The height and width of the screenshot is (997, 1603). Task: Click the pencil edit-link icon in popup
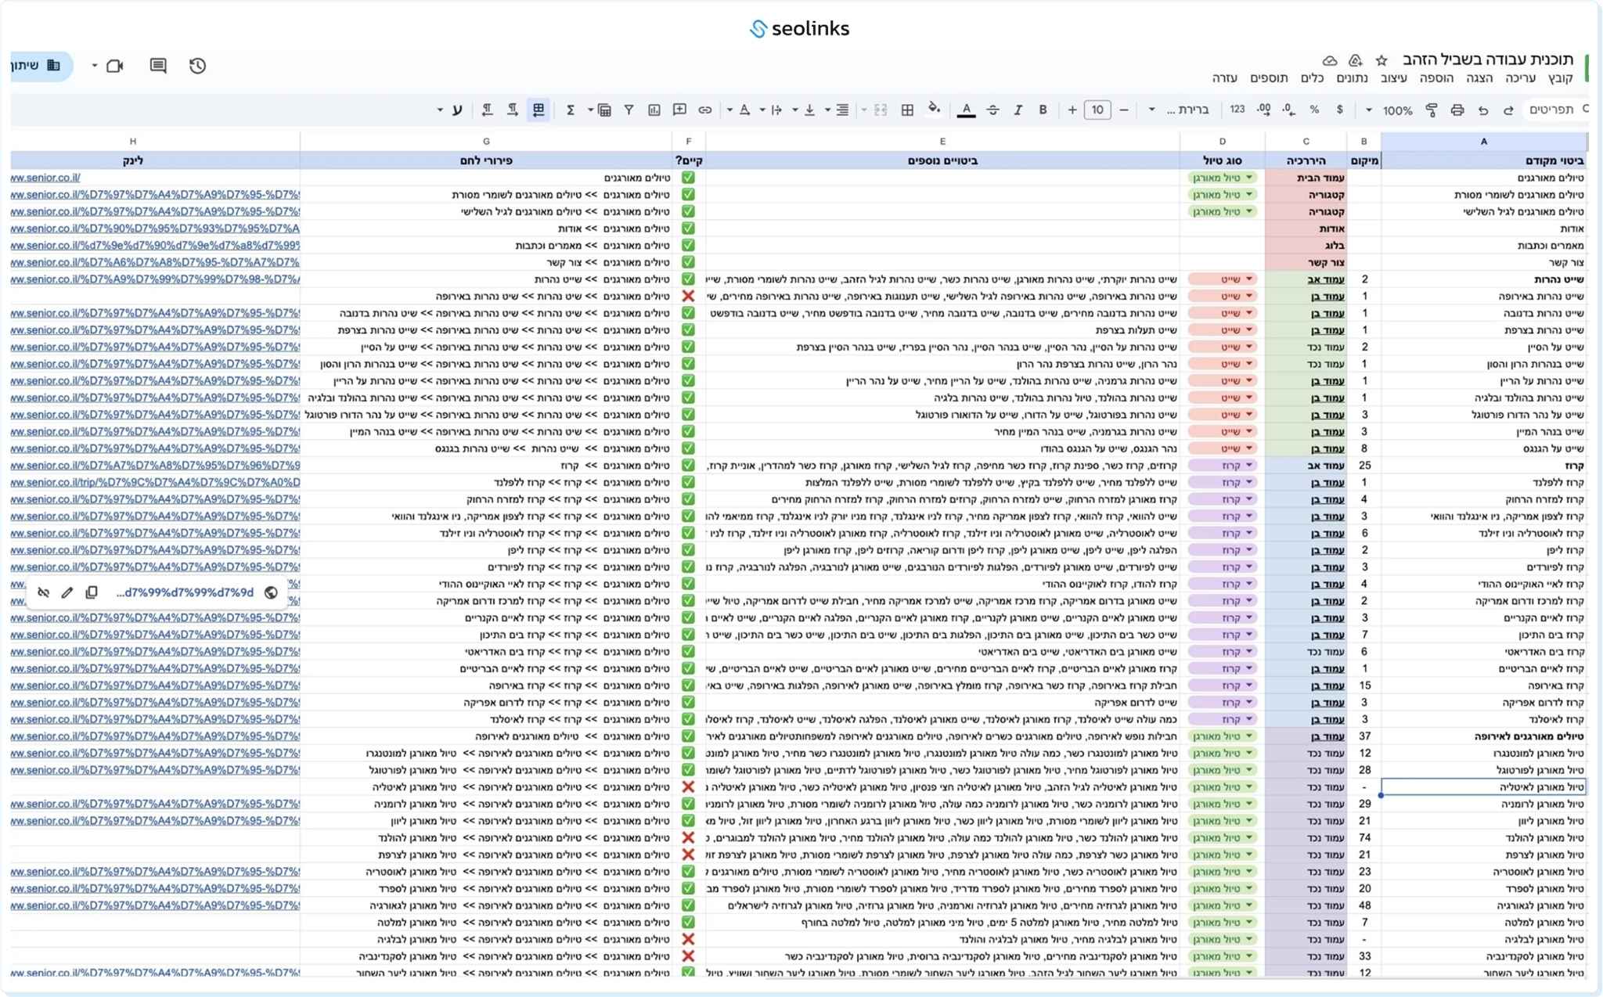[67, 592]
